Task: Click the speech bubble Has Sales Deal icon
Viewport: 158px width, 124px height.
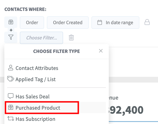Action: (11, 96)
